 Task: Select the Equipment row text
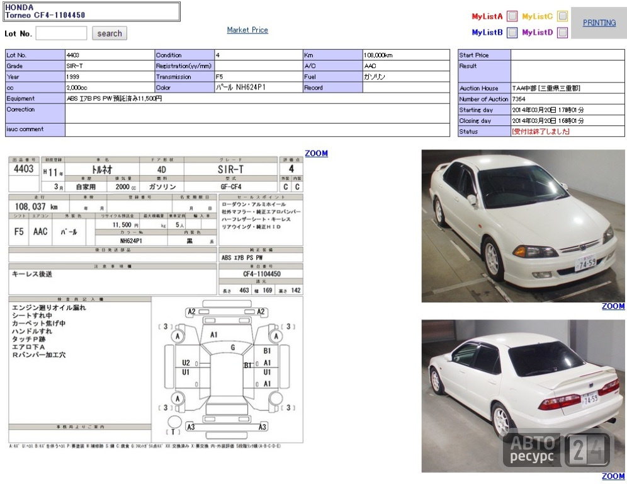pyautogui.click(x=114, y=98)
